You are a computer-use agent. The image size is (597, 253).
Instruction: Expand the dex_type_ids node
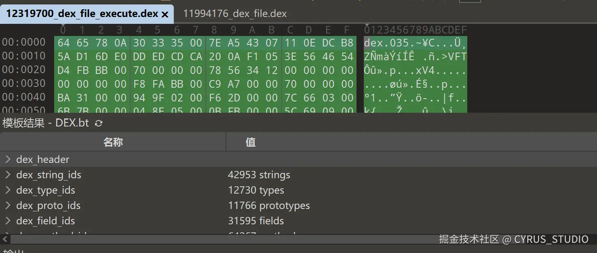pos(7,190)
